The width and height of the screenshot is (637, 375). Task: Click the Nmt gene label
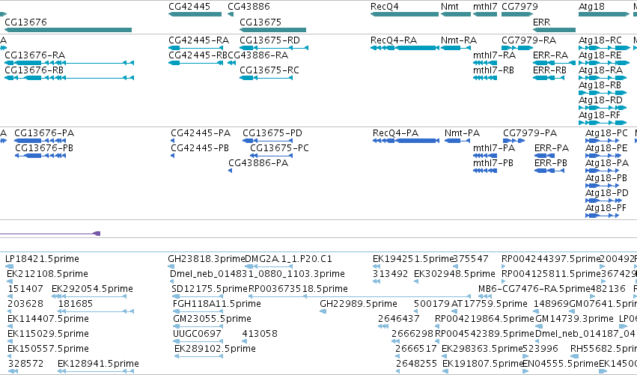pos(449,7)
